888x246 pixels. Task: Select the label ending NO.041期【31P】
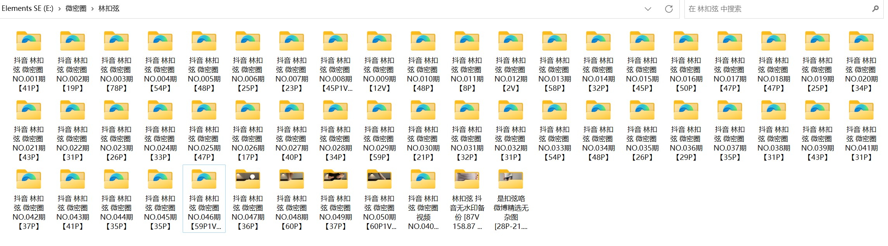(x=862, y=144)
